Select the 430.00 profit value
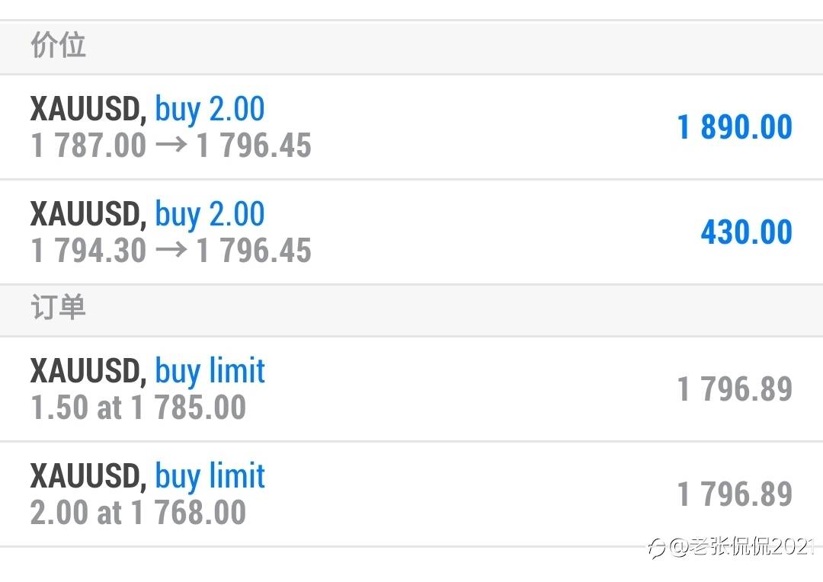Screen dimensions: 823x582 pos(746,232)
